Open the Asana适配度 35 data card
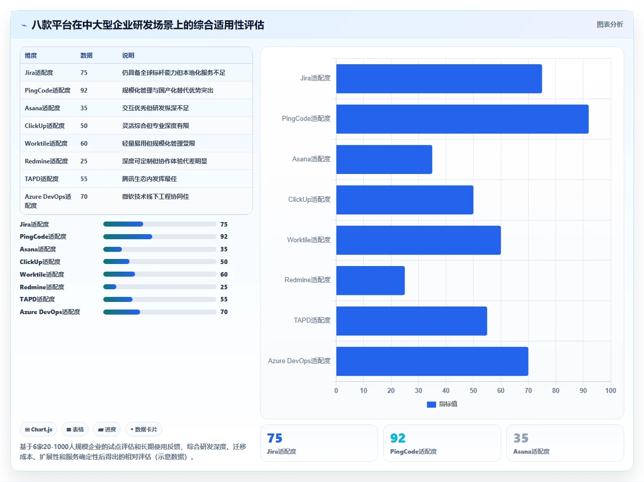This screenshot has height=482, width=644. 565,443
